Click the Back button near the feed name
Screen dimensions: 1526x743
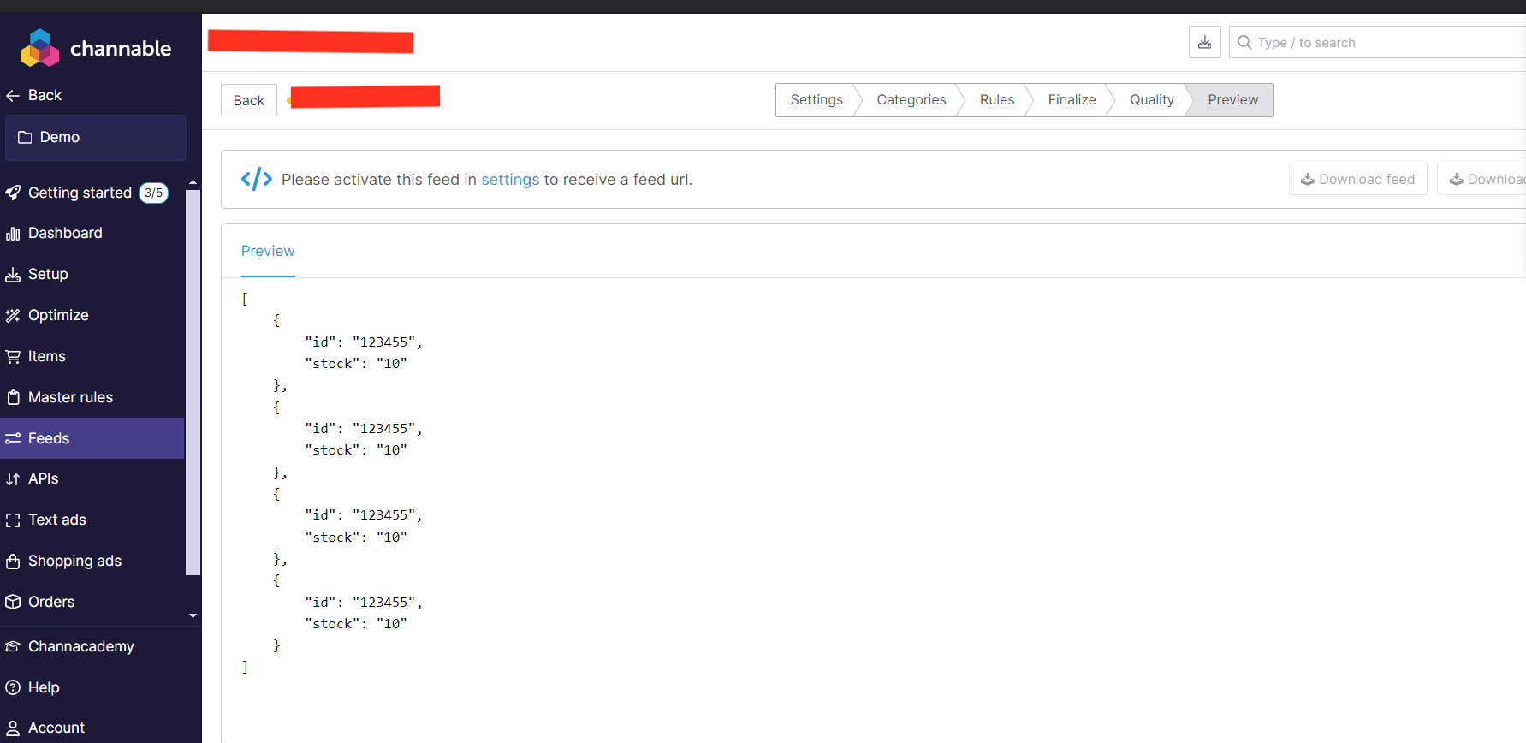(x=249, y=100)
